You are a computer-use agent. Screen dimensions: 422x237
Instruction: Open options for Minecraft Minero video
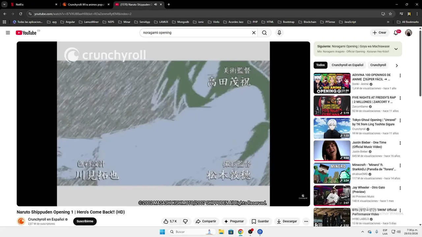tap(400, 166)
